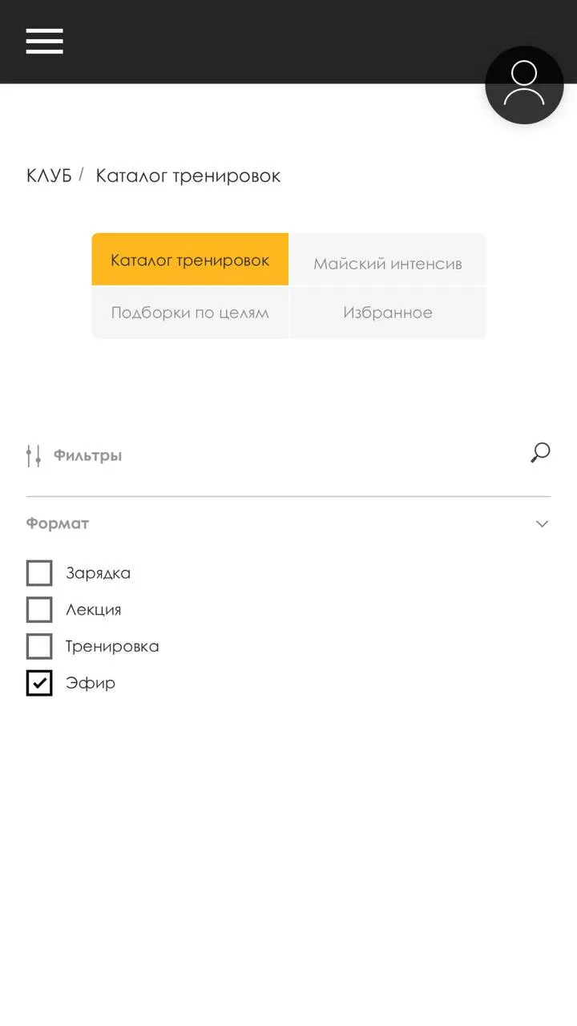Select the highlighted Каталог тренировок tab

pyautogui.click(x=190, y=260)
